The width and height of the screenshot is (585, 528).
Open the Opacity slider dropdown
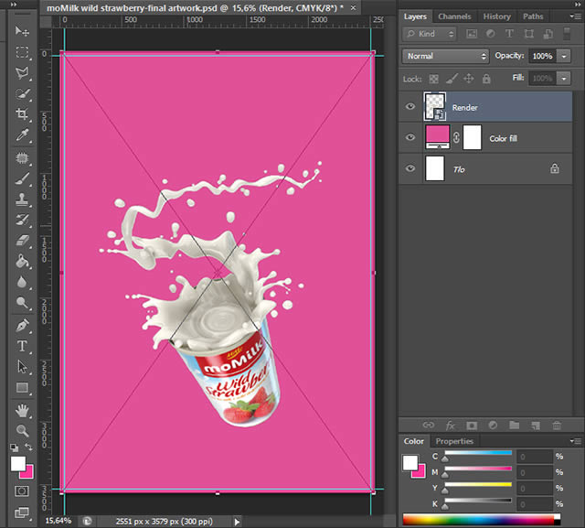click(x=564, y=56)
